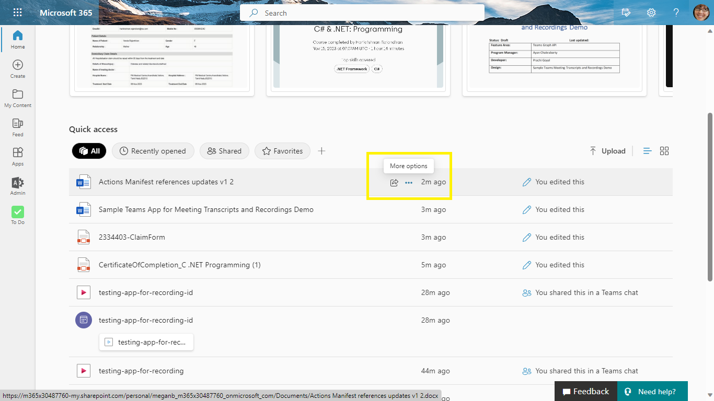Click Word icon of Actions Manifest file
The width and height of the screenshot is (714, 401).
[84, 182]
